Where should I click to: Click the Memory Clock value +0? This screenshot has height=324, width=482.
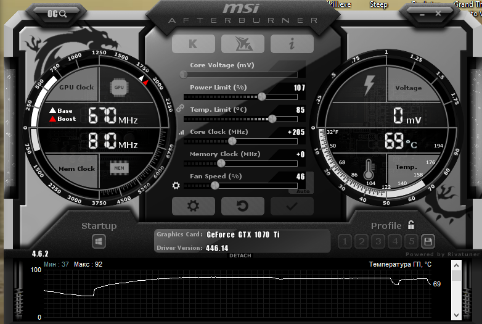click(300, 154)
